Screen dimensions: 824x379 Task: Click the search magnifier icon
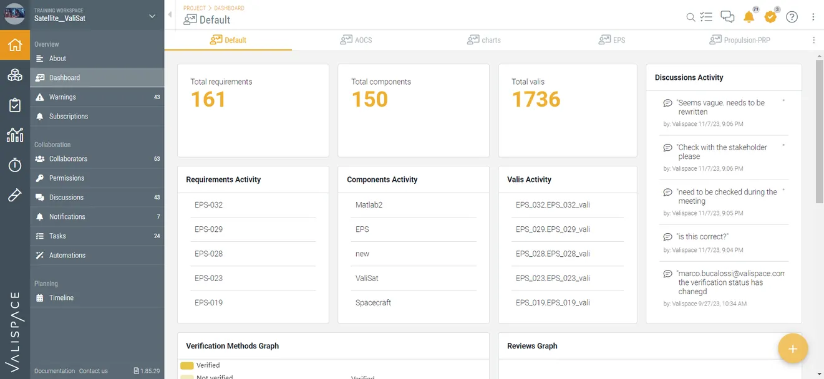coord(691,17)
